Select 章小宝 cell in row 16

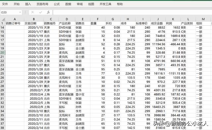(82, 36)
